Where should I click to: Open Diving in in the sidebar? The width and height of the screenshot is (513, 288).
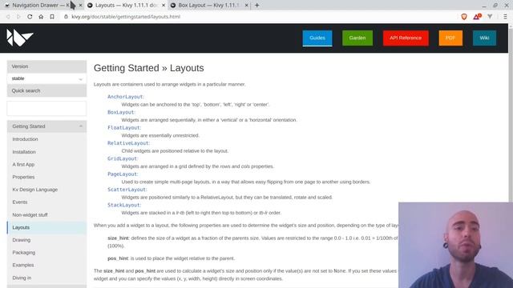tap(22, 278)
